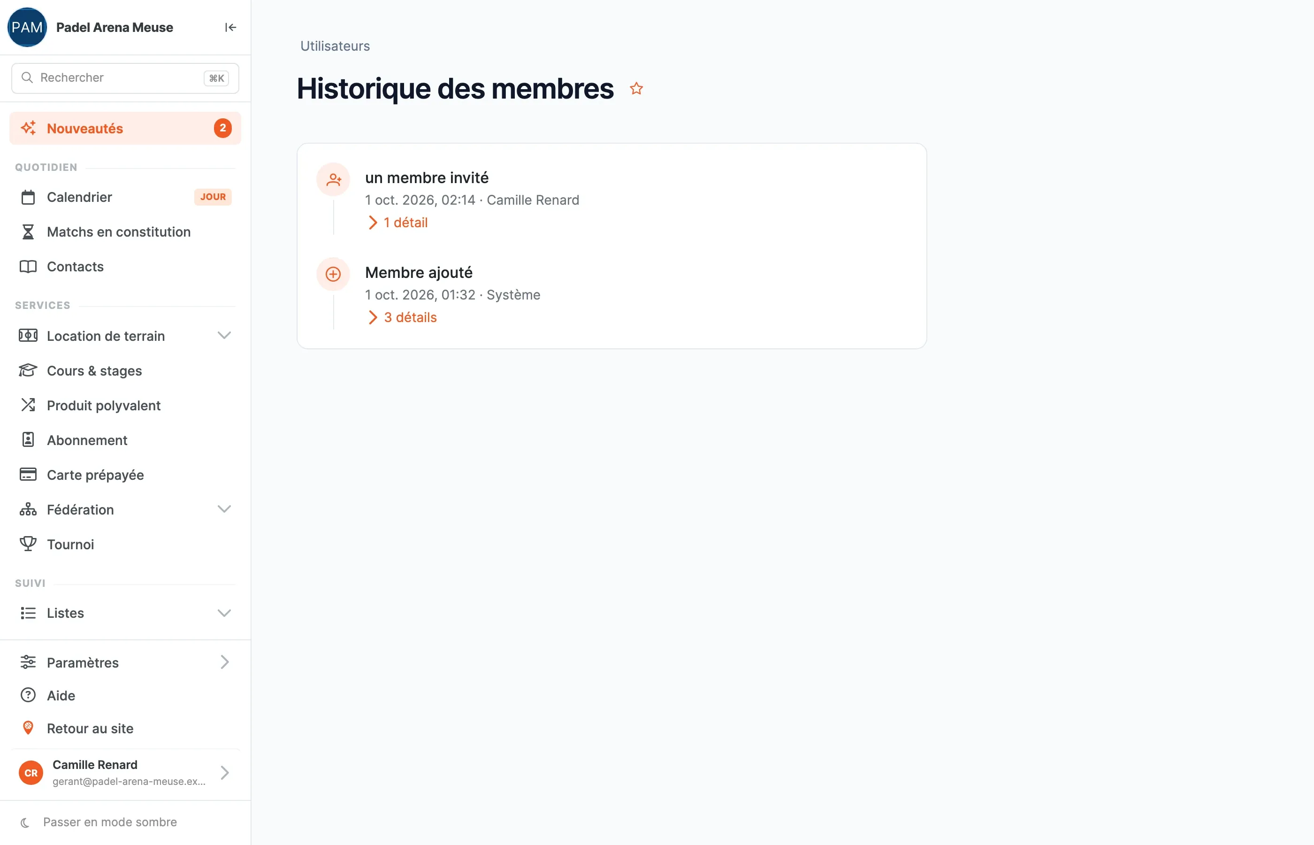The height and width of the screenshot is (845, 1314).
Task: Collapse the sidebar with the arrow icon
Action: (230, 27)
